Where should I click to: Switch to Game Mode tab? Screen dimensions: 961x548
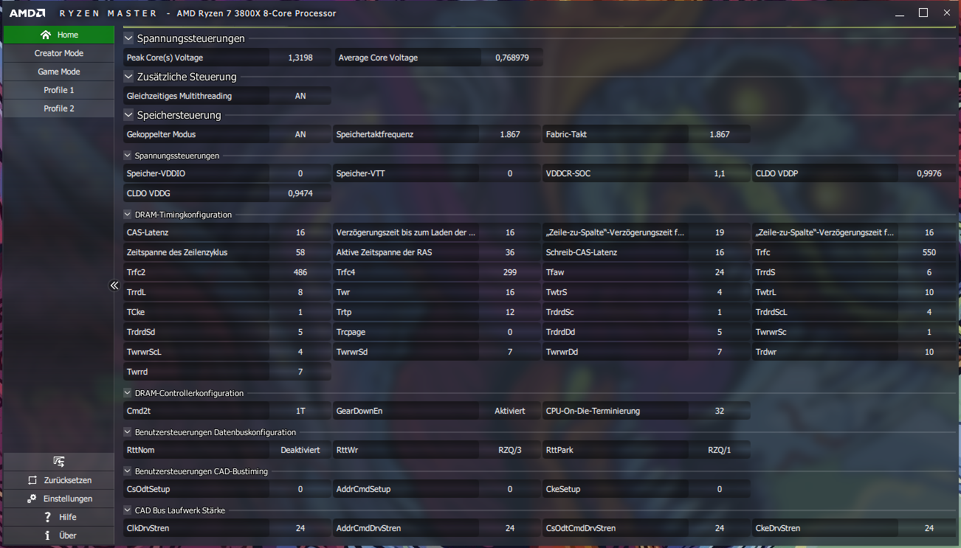(59, 72)
